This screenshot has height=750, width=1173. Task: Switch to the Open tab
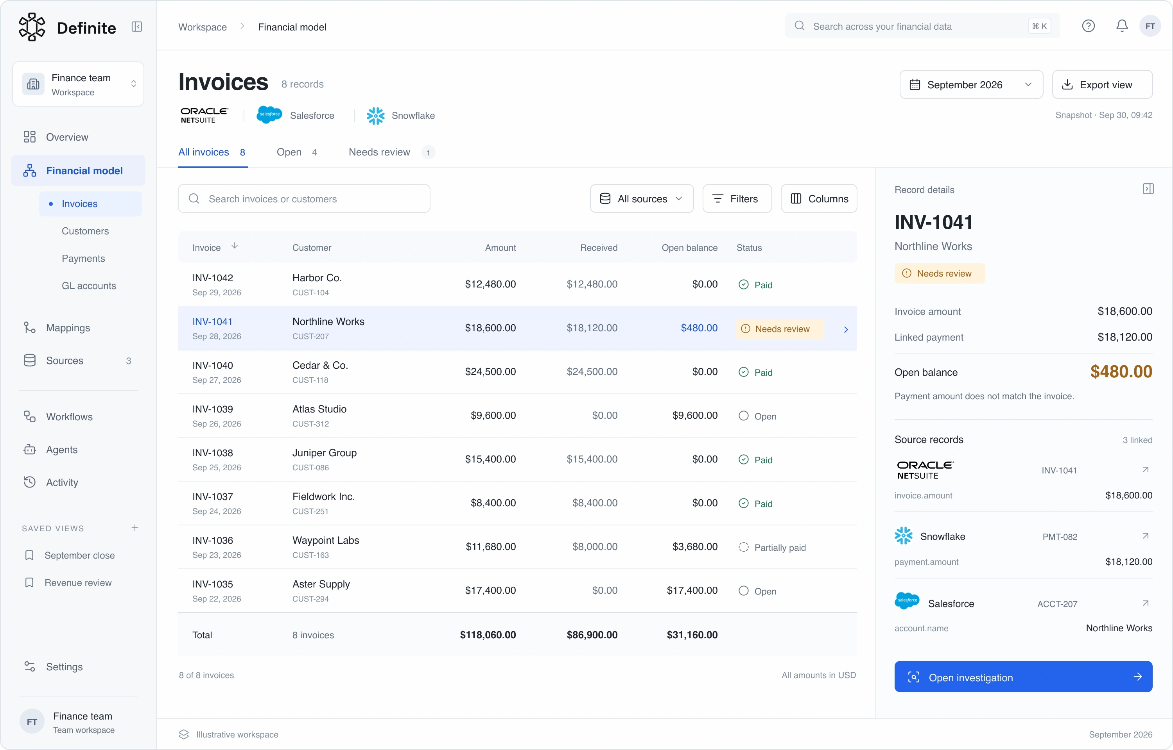(297, 152)
